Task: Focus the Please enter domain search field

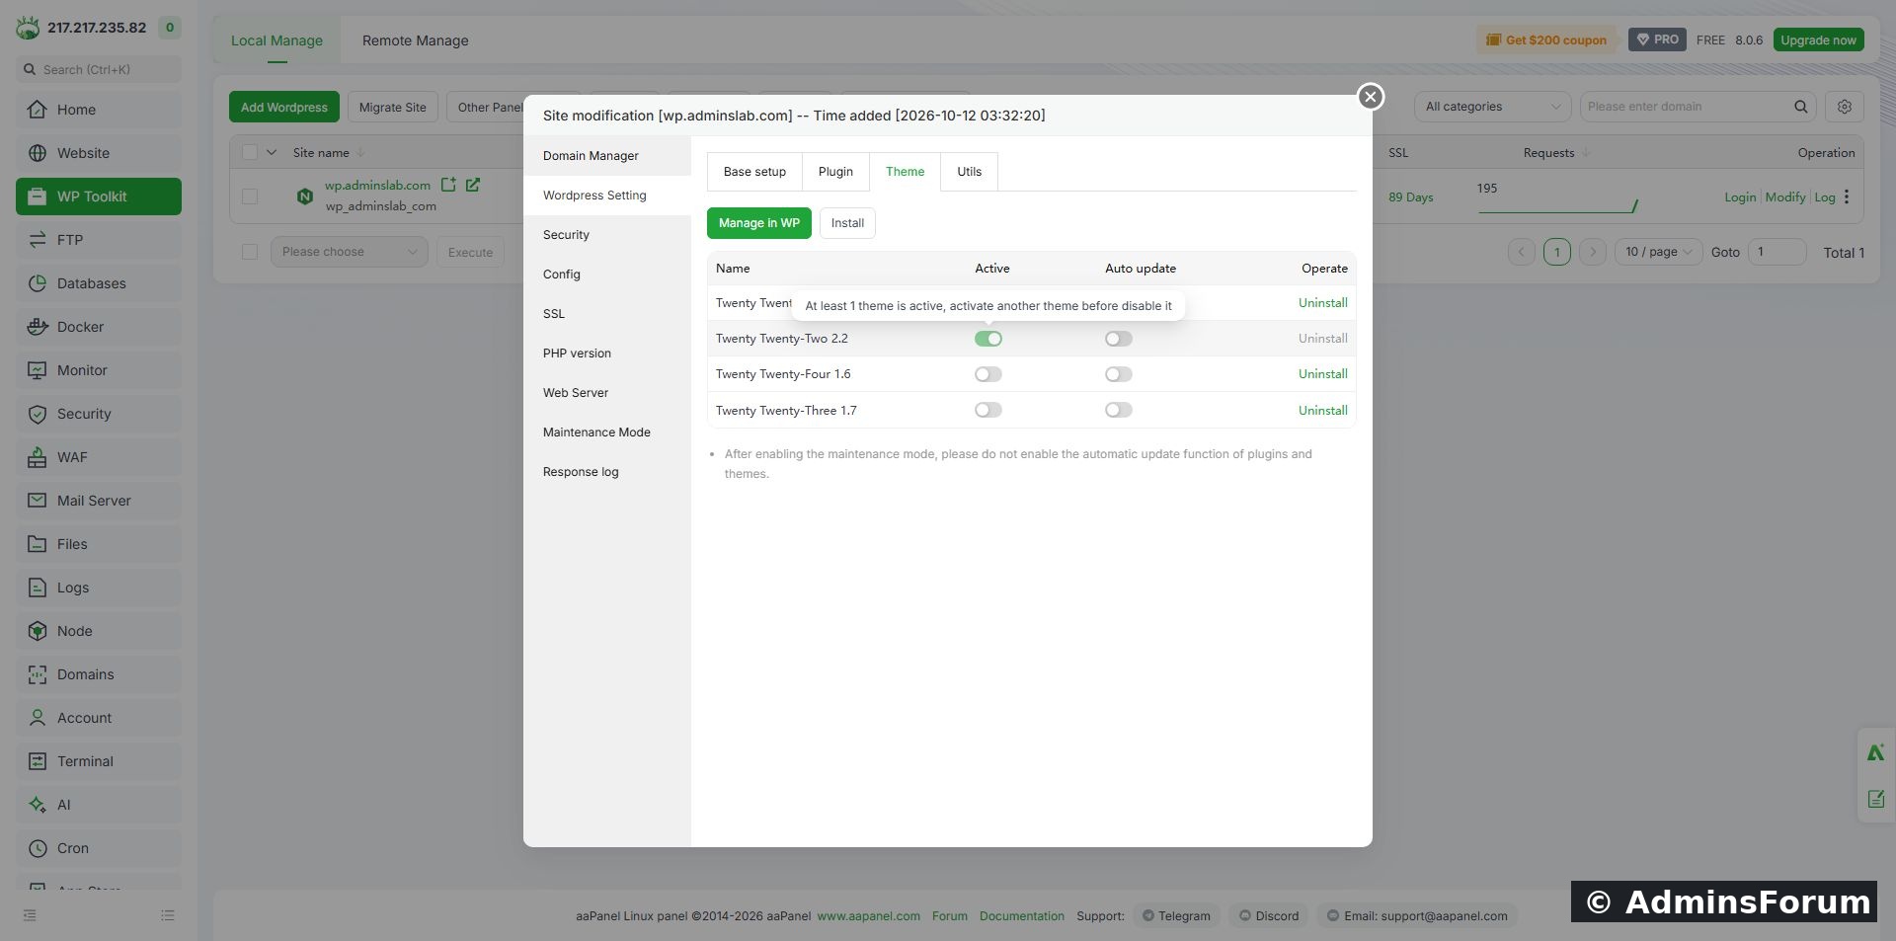Action: pyautogui.click(x=1688, y=107)
